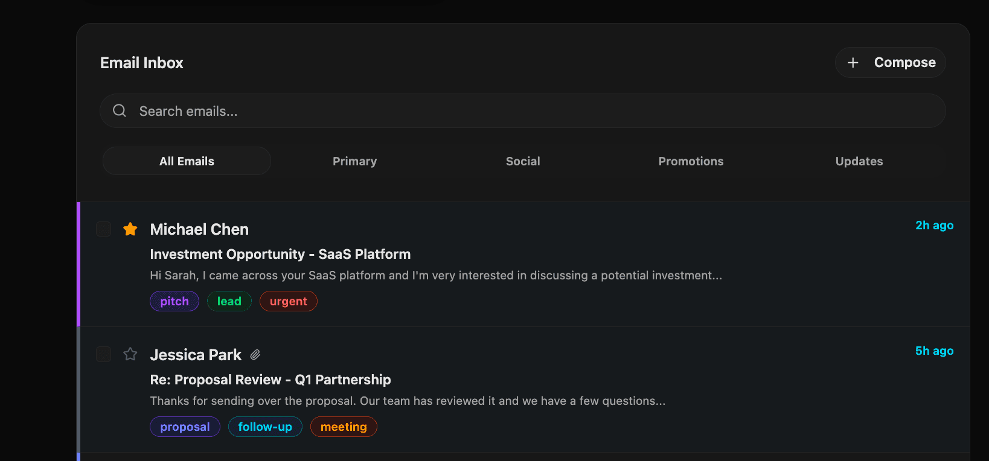Click the search magnifier icon
The width and height of the screenshot is (989, 461).
[x=120, y=110]
